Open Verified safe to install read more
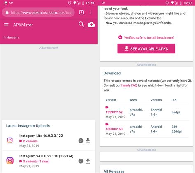Image resolution: width=195 pixels, height=173 pixels. coord(149,38)
